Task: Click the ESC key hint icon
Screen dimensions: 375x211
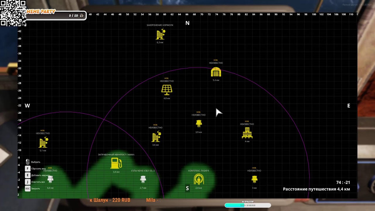Action: coord(28,188)
